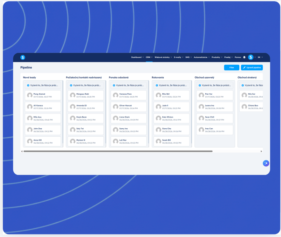Viewport: 281px width, 237px height.
Task: Open the Anna Hill deal card
Action: pyautogui.click(x=43, y=141)
